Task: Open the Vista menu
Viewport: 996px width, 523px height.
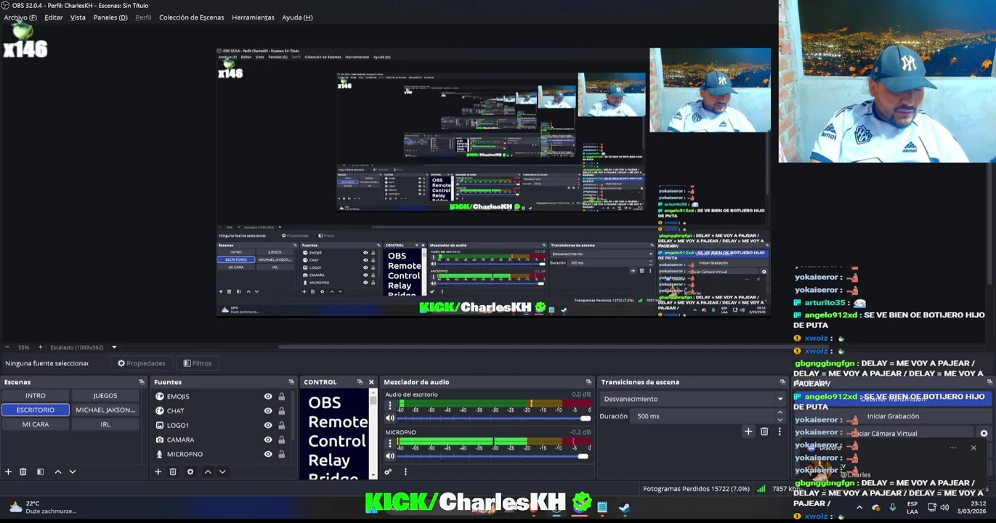Action: point(78,17)
